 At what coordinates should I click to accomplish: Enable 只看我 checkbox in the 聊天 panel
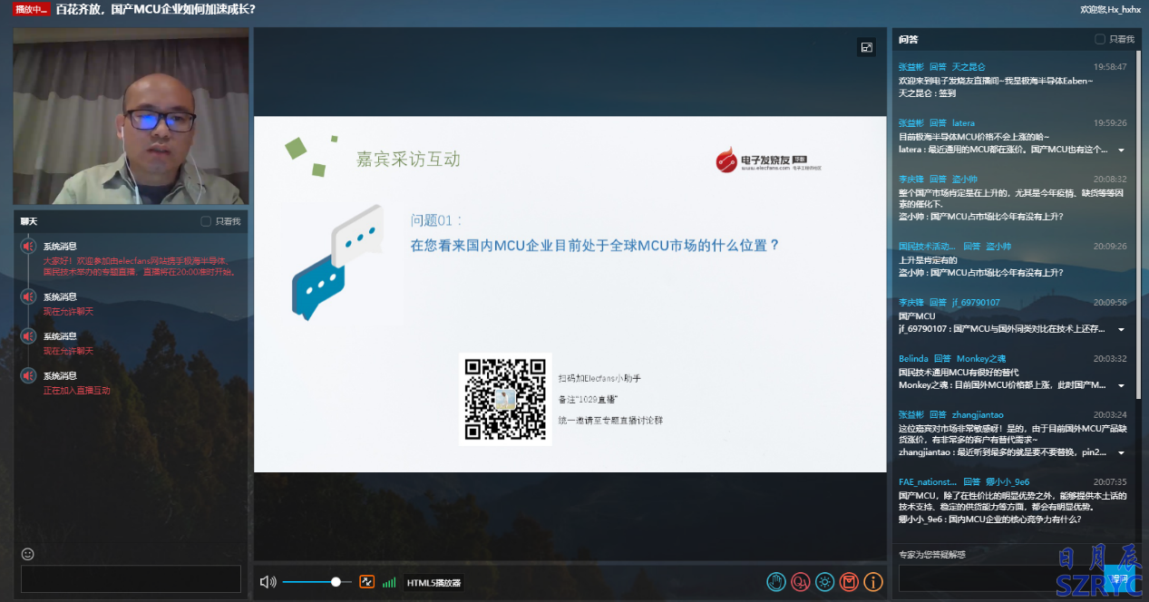206,221
